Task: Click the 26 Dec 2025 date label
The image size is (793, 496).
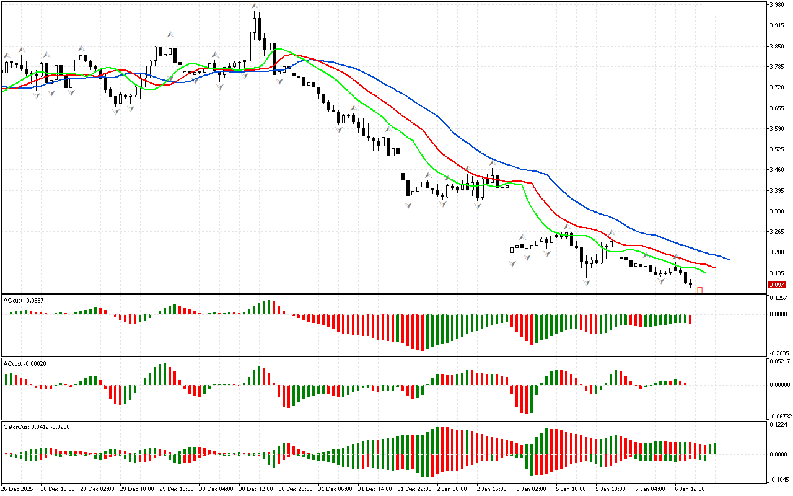Action: click(x=20, y=489)
